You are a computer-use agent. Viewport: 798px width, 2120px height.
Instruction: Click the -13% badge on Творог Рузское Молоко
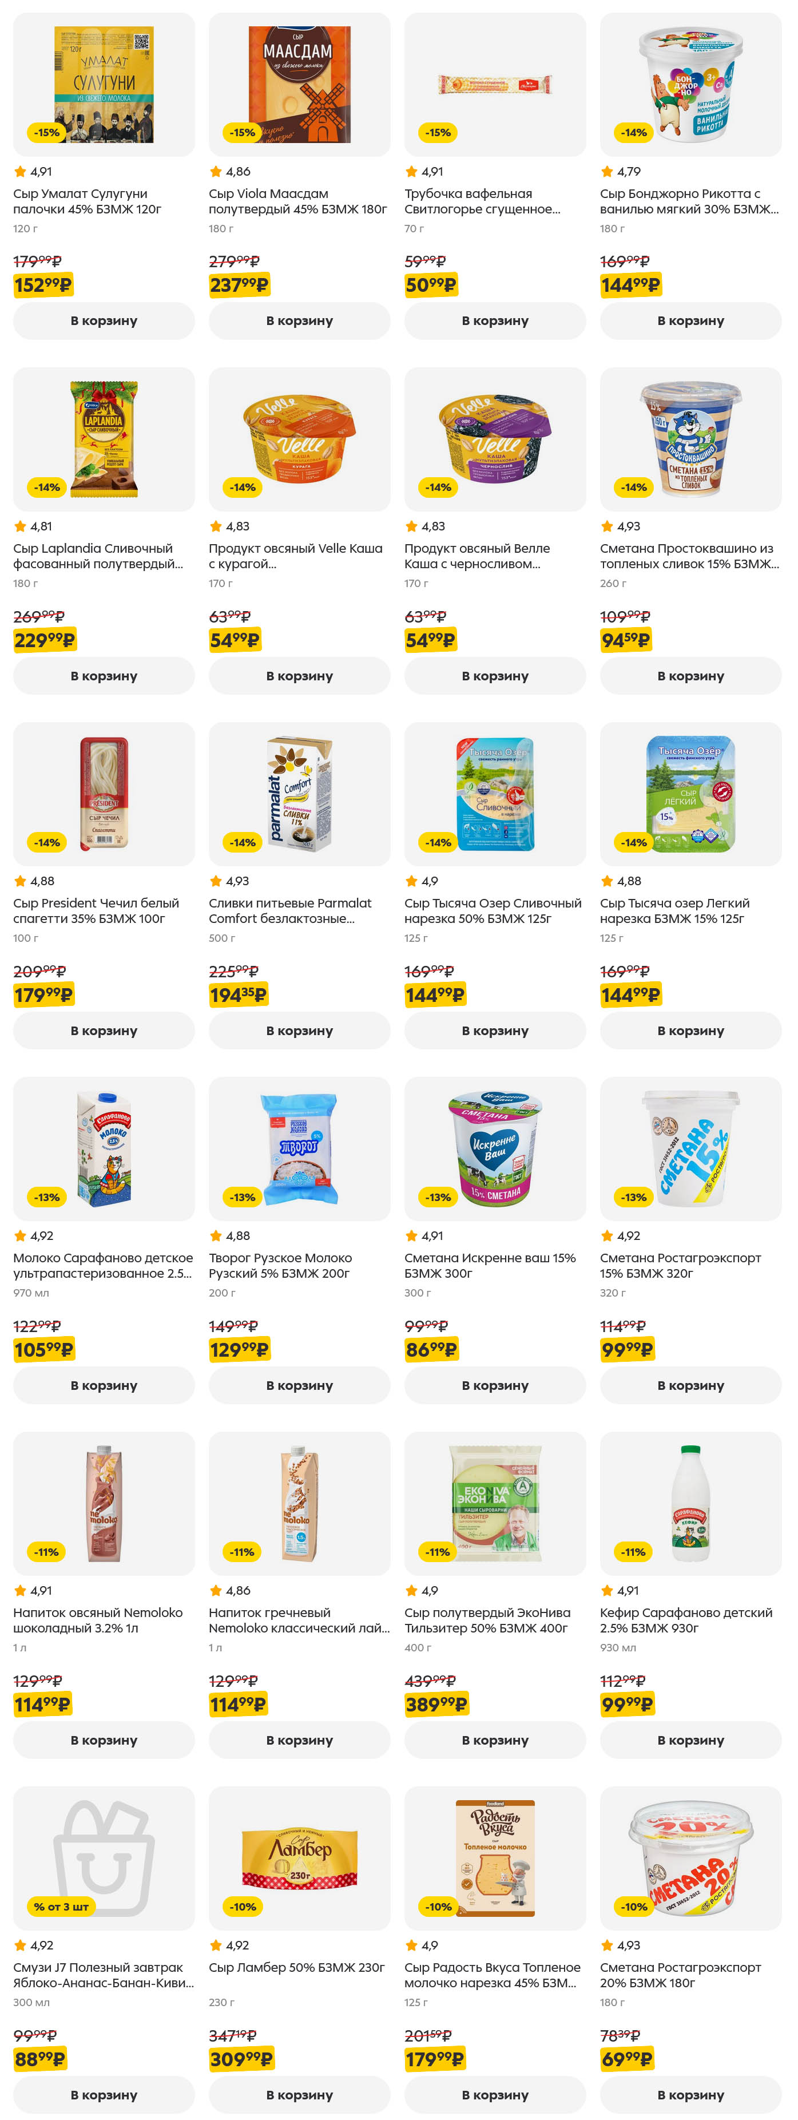(x=242, y=1196)
